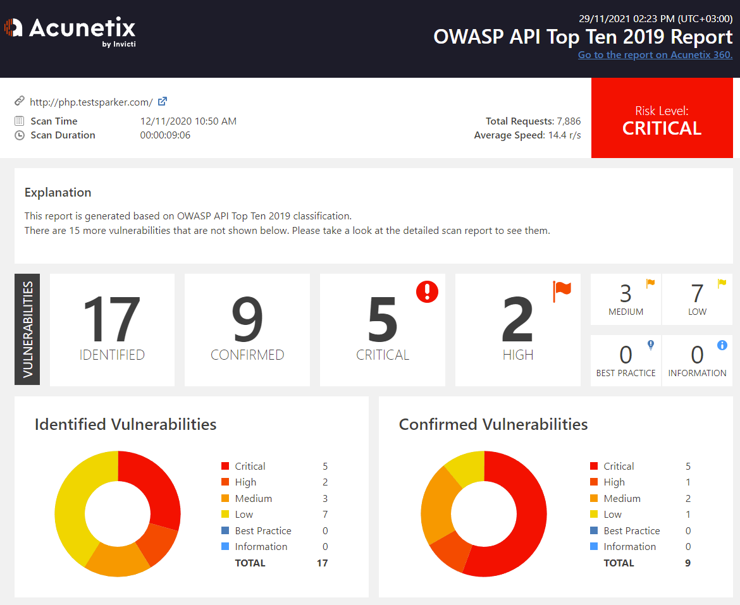This screenshot has height=605, width=740.
Task: Click Medium swatch in Identified legend
Action: coord(225,498)
